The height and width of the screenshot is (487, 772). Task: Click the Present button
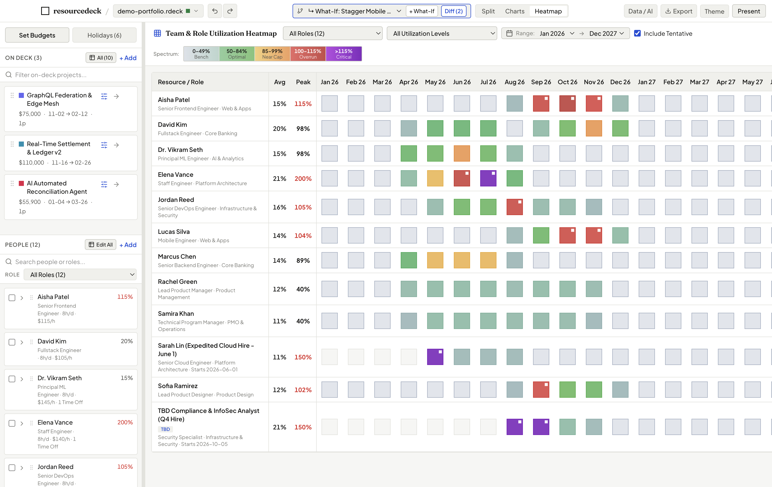[749, 11]
